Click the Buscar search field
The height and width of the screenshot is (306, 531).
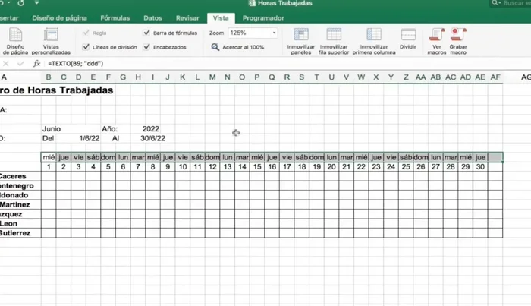[512, 4]
